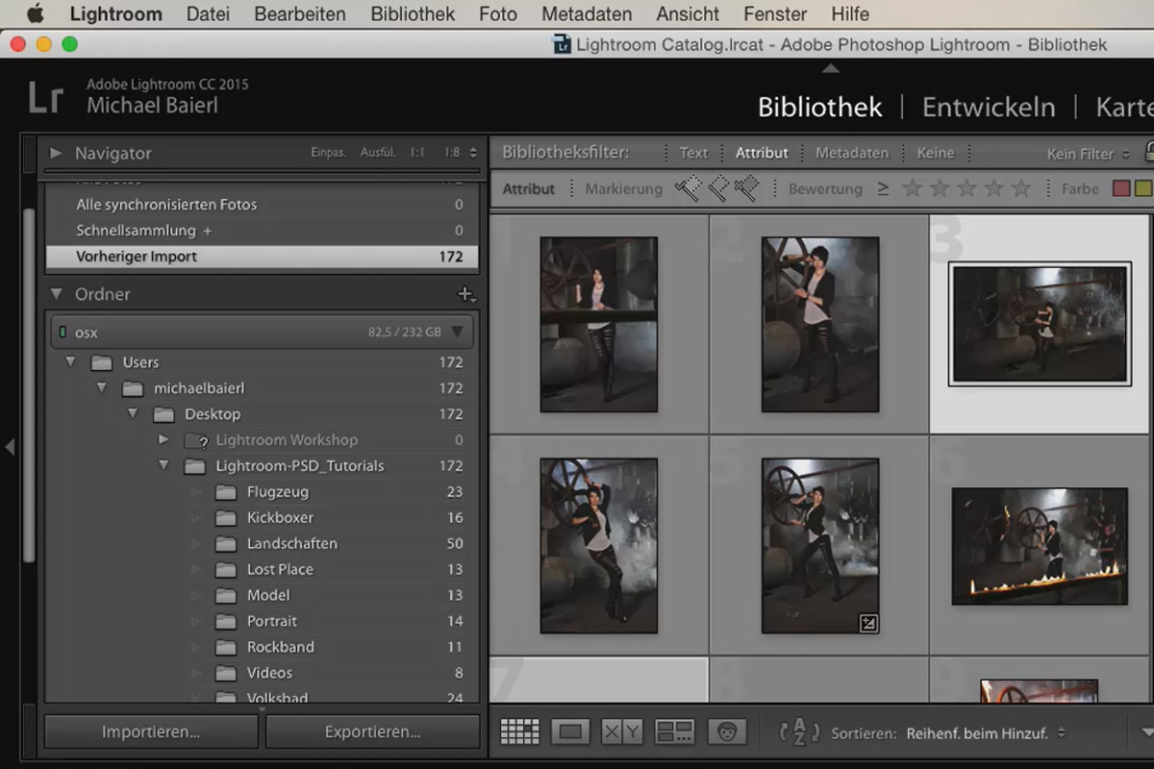Open People (face) view in the toolbar
Viewport: 1154px width, 769px height.
coord(727,732)
